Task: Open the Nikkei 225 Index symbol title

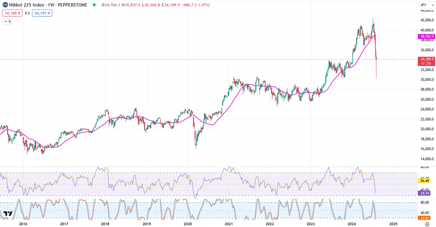Action: point(48,5)
